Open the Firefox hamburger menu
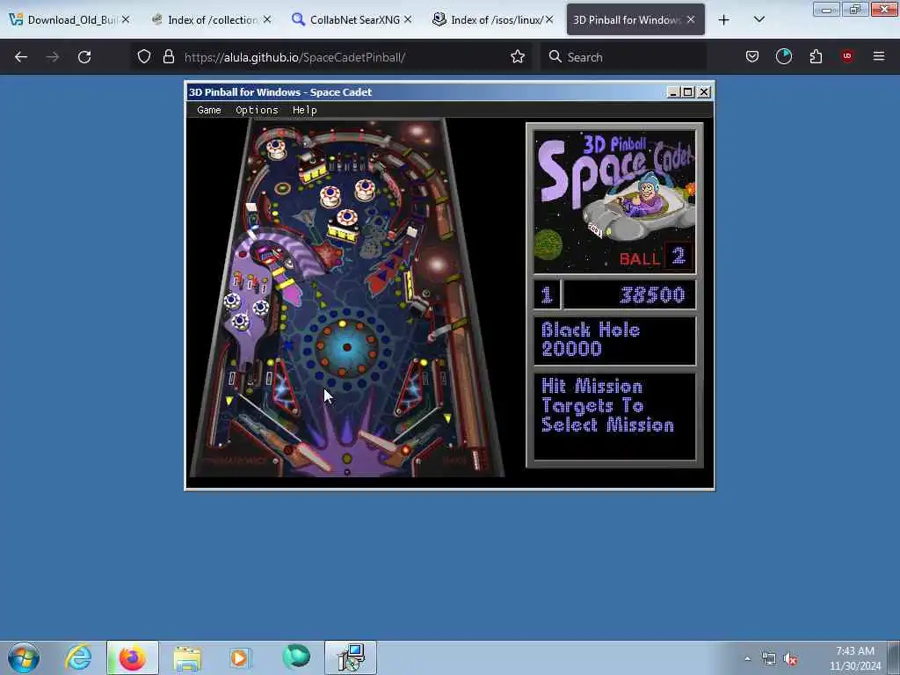This screenshot has height=675, width=900. [x=878, y=56]
